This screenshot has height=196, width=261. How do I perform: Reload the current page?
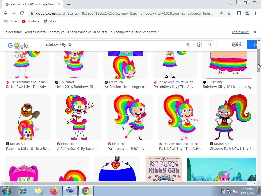[22, 13]
